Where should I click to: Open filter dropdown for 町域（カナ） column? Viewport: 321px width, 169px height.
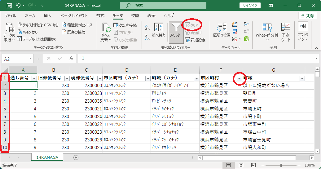196,78
